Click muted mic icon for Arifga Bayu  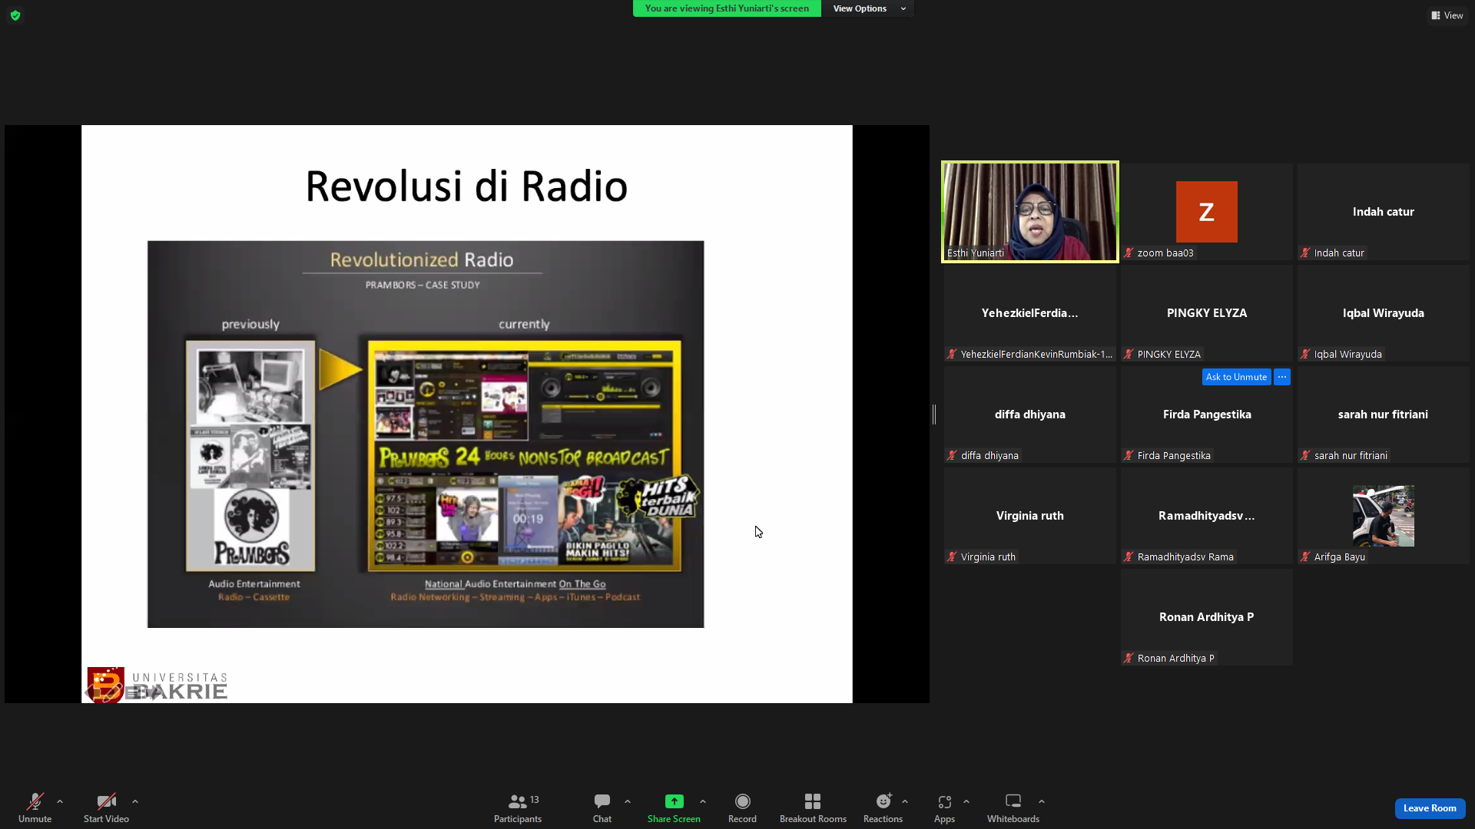(x=1305, y=557)
